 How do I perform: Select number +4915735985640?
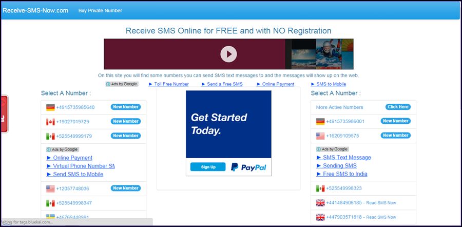75,107
